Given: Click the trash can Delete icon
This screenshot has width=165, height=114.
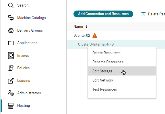Looking at the screenshot, I should 143,14.
